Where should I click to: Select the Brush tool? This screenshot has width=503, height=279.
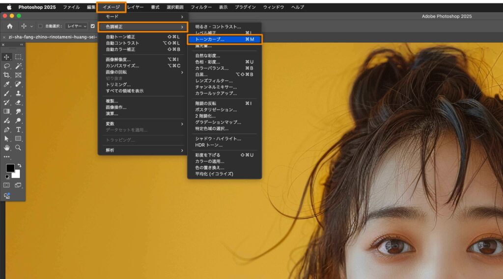(x=7, y=93)
